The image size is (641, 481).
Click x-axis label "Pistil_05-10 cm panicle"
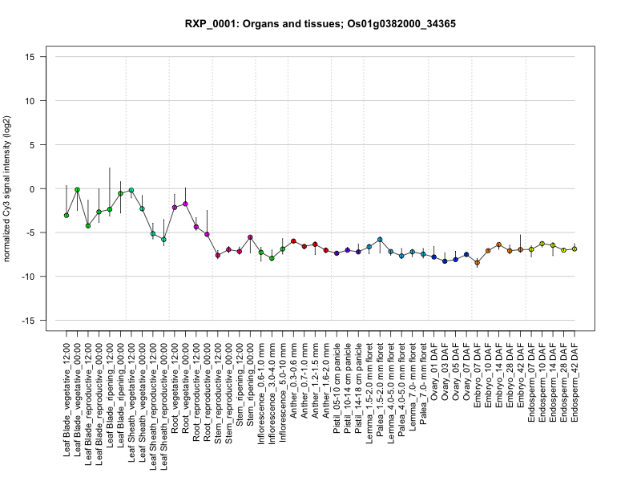[337, 388]
